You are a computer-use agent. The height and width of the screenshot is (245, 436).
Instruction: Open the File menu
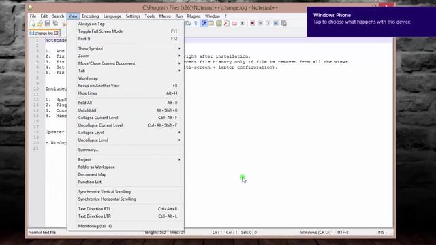(33, 16)
